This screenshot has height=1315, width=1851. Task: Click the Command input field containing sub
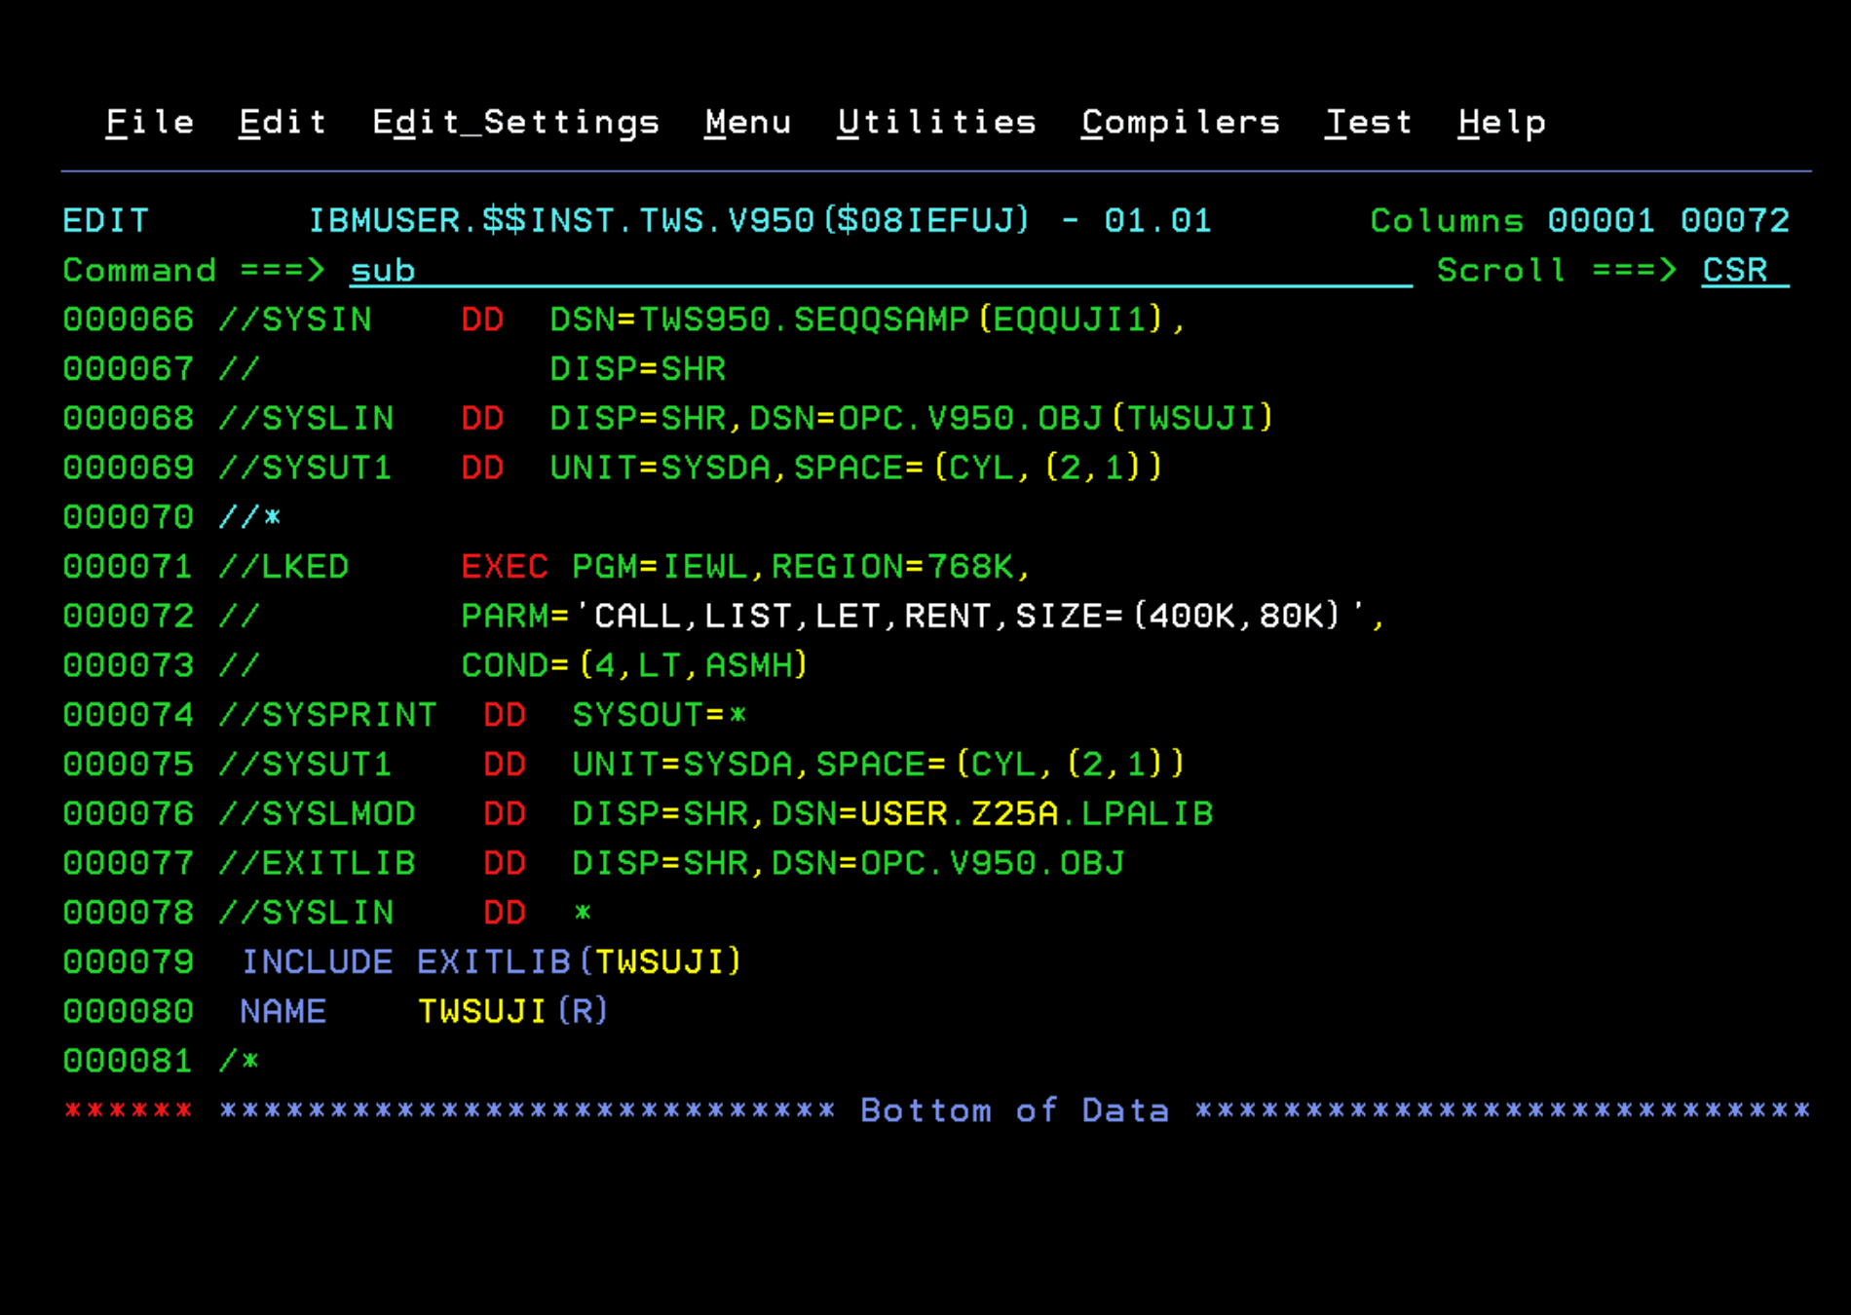pos(877,271)
